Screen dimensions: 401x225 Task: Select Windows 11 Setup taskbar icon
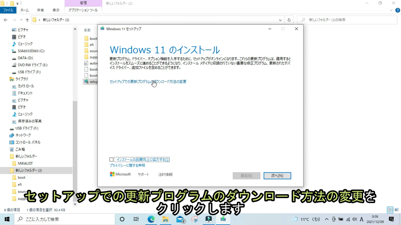[223, 219]
